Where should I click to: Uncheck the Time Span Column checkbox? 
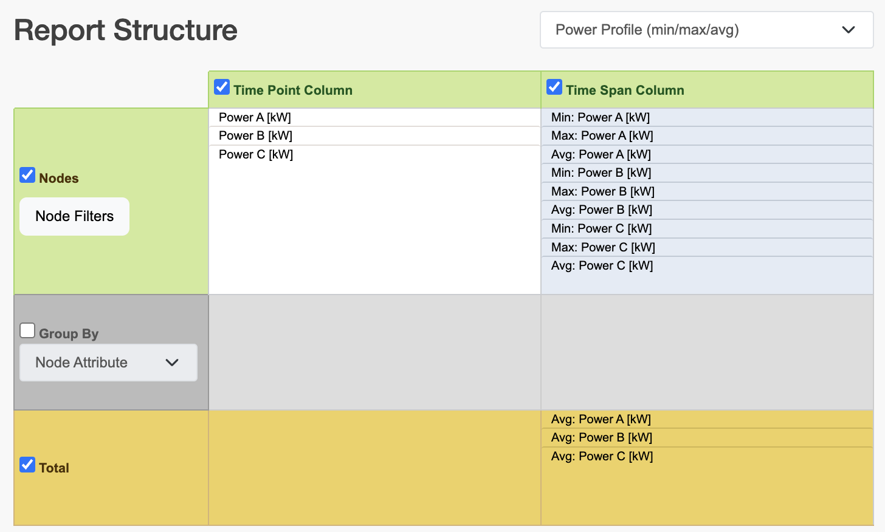tap(554, 87)
